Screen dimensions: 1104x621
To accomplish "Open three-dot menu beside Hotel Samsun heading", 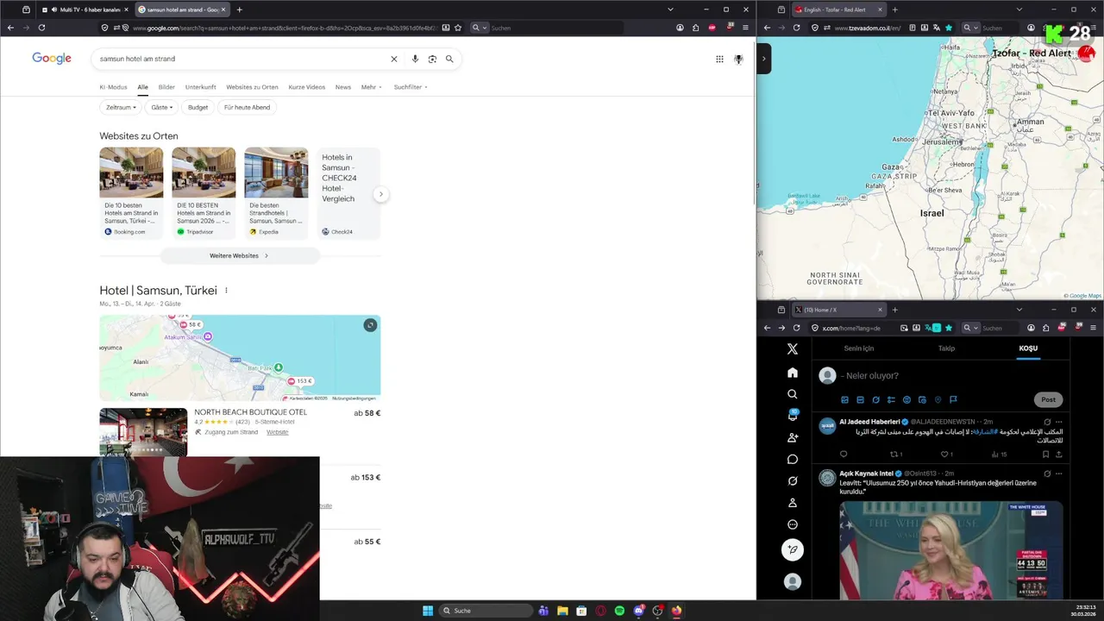I will 226,291.
